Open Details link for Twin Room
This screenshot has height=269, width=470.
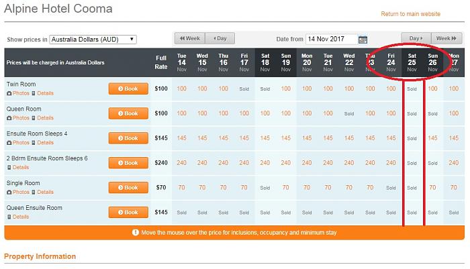[45, 93]
